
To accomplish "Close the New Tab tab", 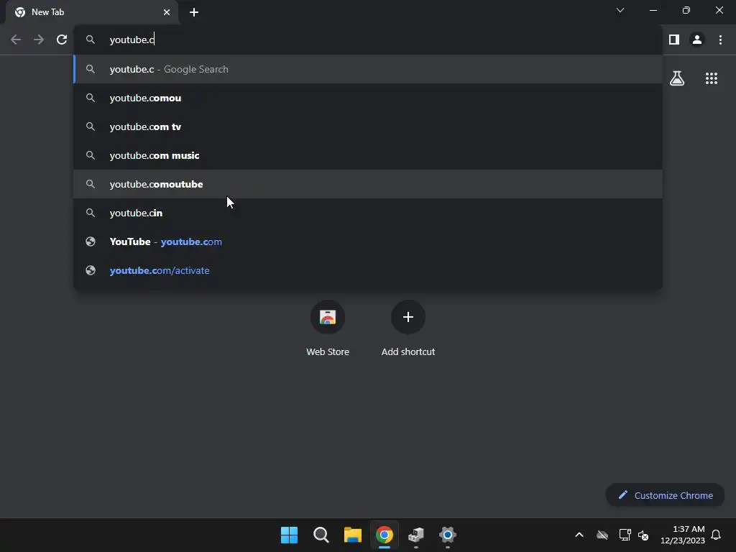I will pyautogui.click(x=167, y=12).
